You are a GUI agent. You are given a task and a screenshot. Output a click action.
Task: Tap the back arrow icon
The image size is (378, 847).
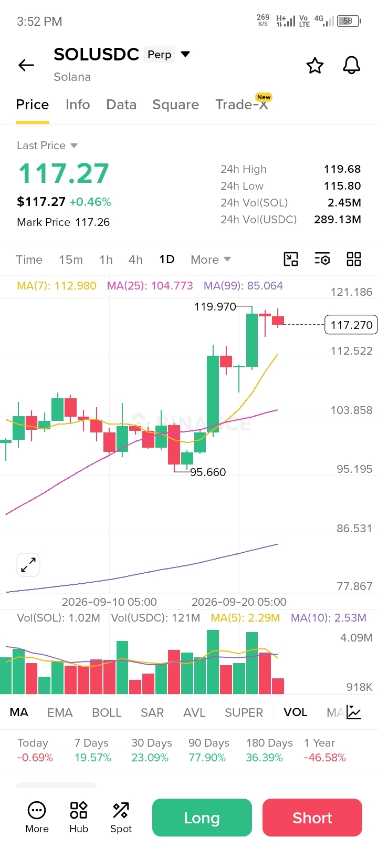click(26, 65)
